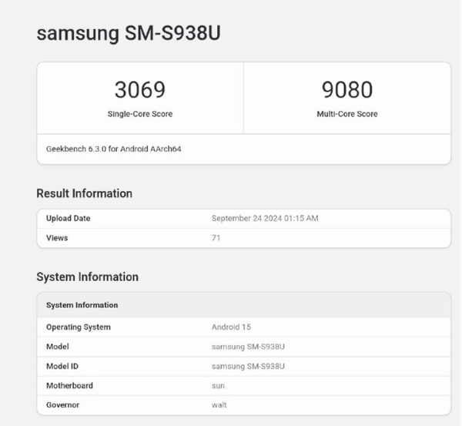The width and height of the screenshot is (462, 426).
Task: Click the Operating System row label
Action: (79, 327)
